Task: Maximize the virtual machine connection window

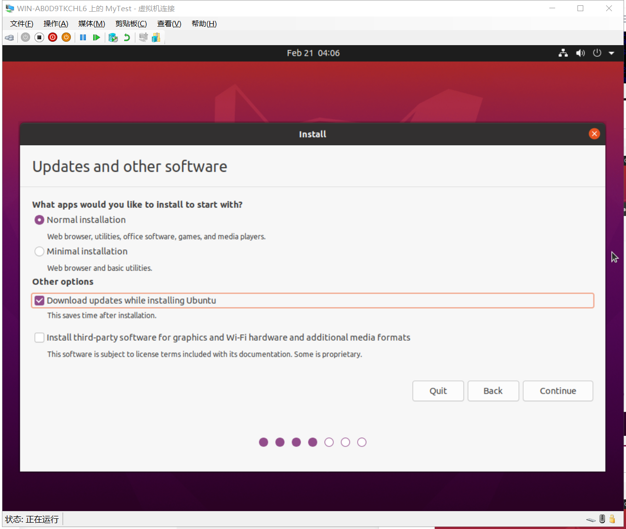Action: [x=580, y=8]
